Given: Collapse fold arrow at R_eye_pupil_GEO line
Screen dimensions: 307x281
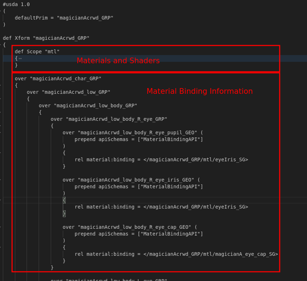Looking at the screenshot, I should click(1, 133).
